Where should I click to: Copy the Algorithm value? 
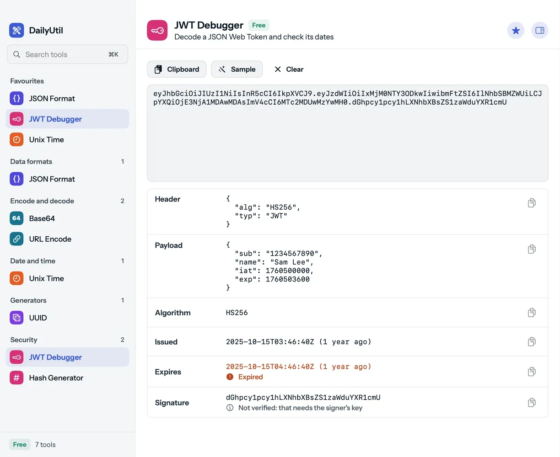pyautogui.click(x=532, y=313)
